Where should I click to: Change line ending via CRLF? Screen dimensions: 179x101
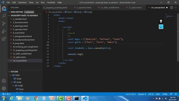click(158, 94)
